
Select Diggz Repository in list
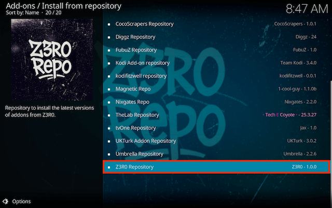point(216,37)
